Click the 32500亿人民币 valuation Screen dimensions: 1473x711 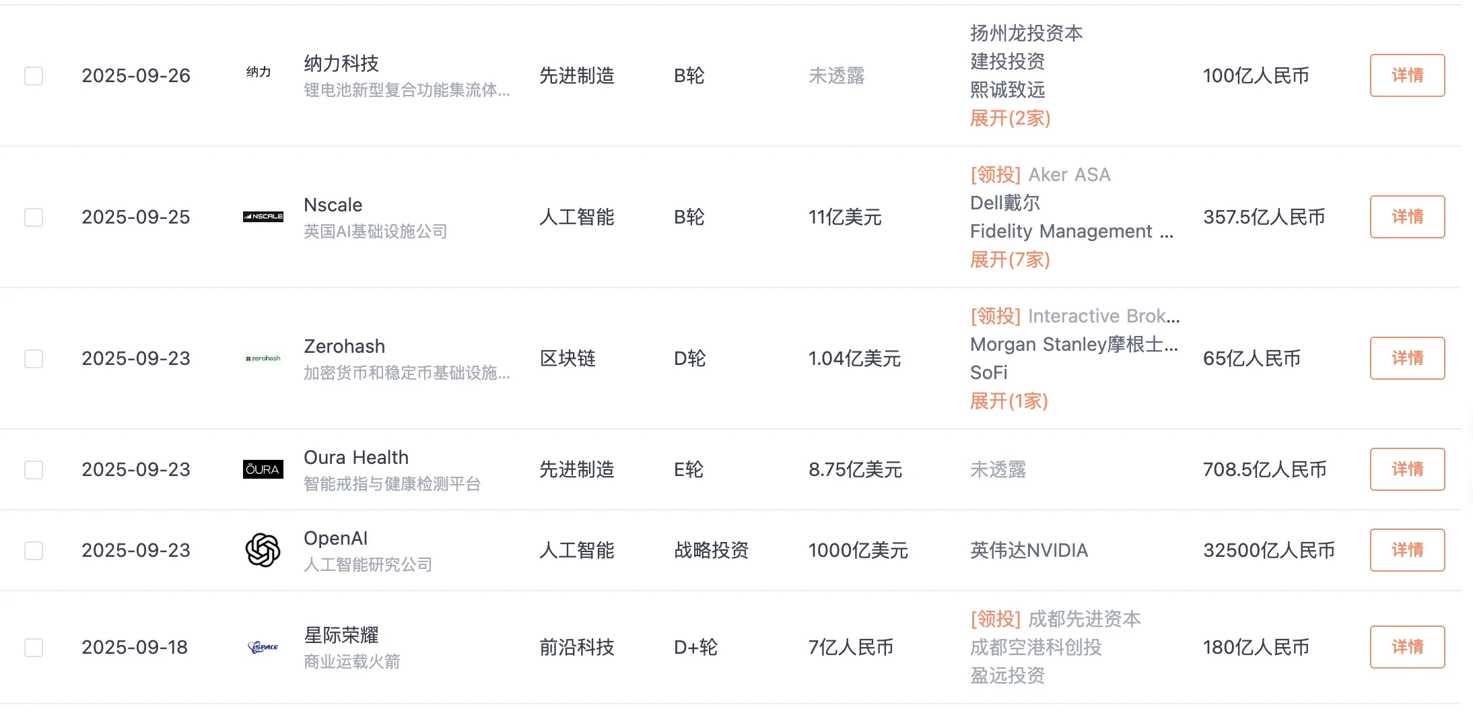tap(1269, 551)
